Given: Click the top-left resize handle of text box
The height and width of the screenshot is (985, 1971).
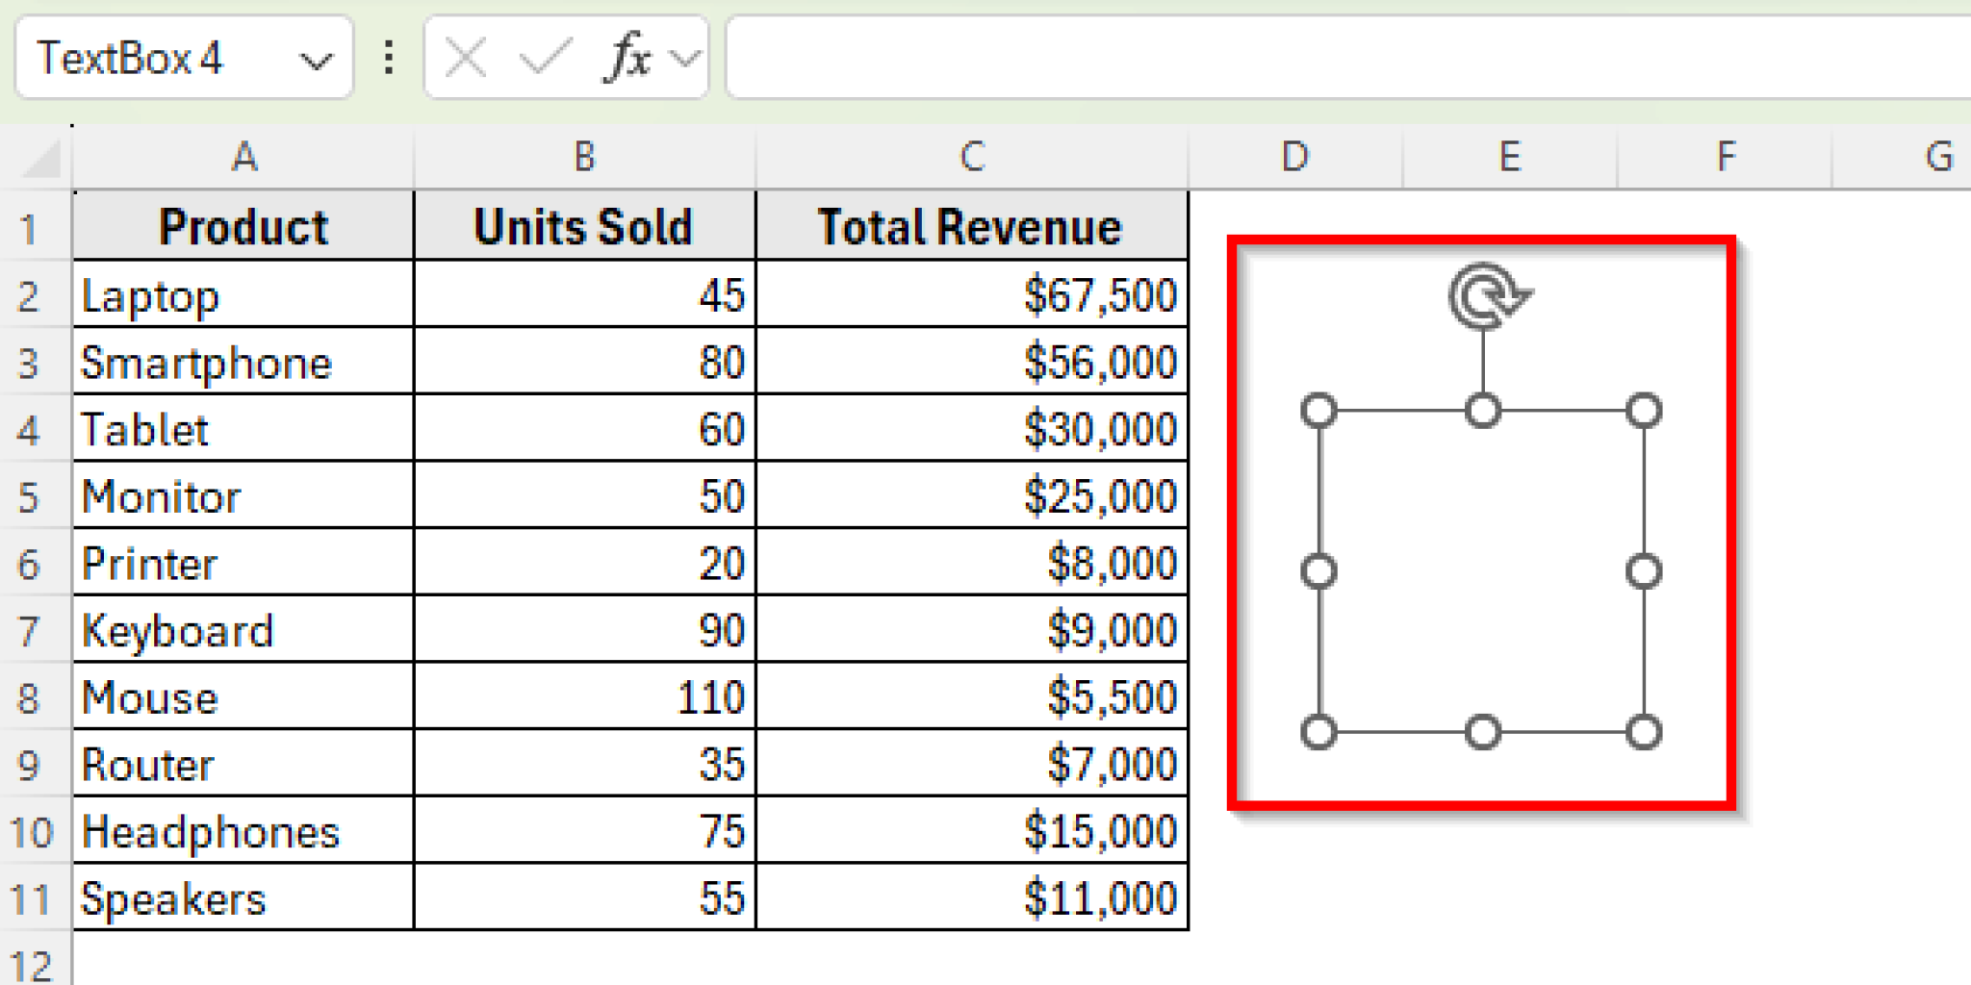Looking at the screenshot, I should point(1318,411).
